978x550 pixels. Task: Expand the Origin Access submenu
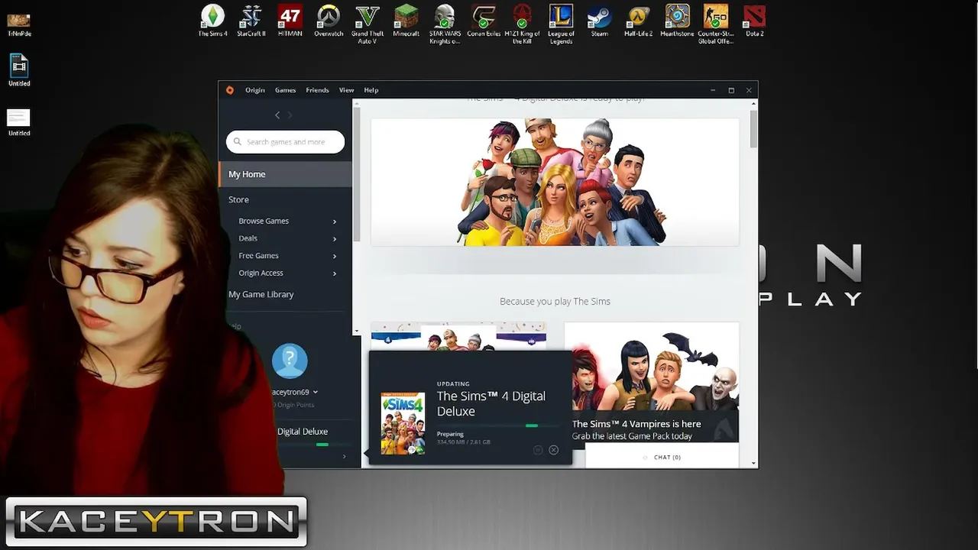tap(335, 273)
